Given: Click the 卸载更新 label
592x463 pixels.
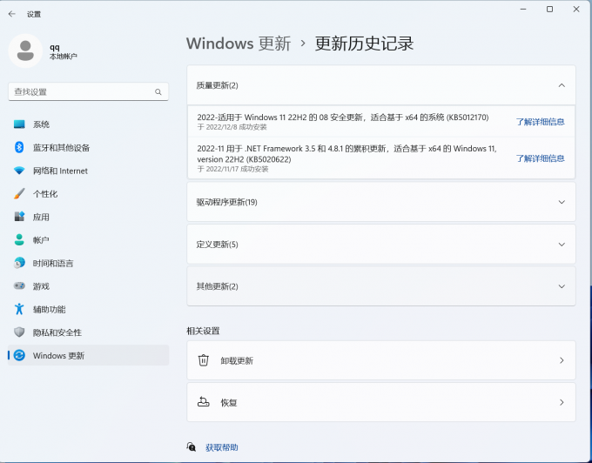Looking at the screenshot, I should (x=237, y=360).
